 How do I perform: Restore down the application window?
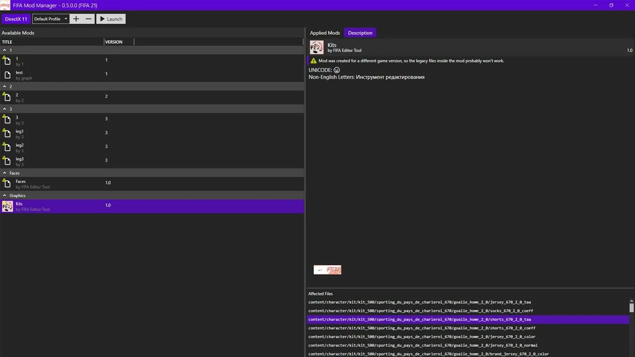click(x=611, y=5)
